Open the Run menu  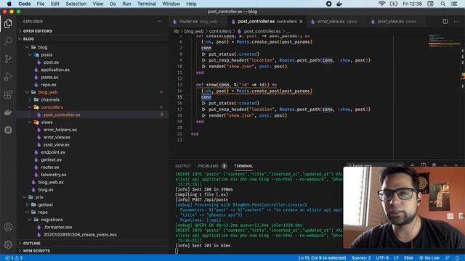(x=126, y=4)
